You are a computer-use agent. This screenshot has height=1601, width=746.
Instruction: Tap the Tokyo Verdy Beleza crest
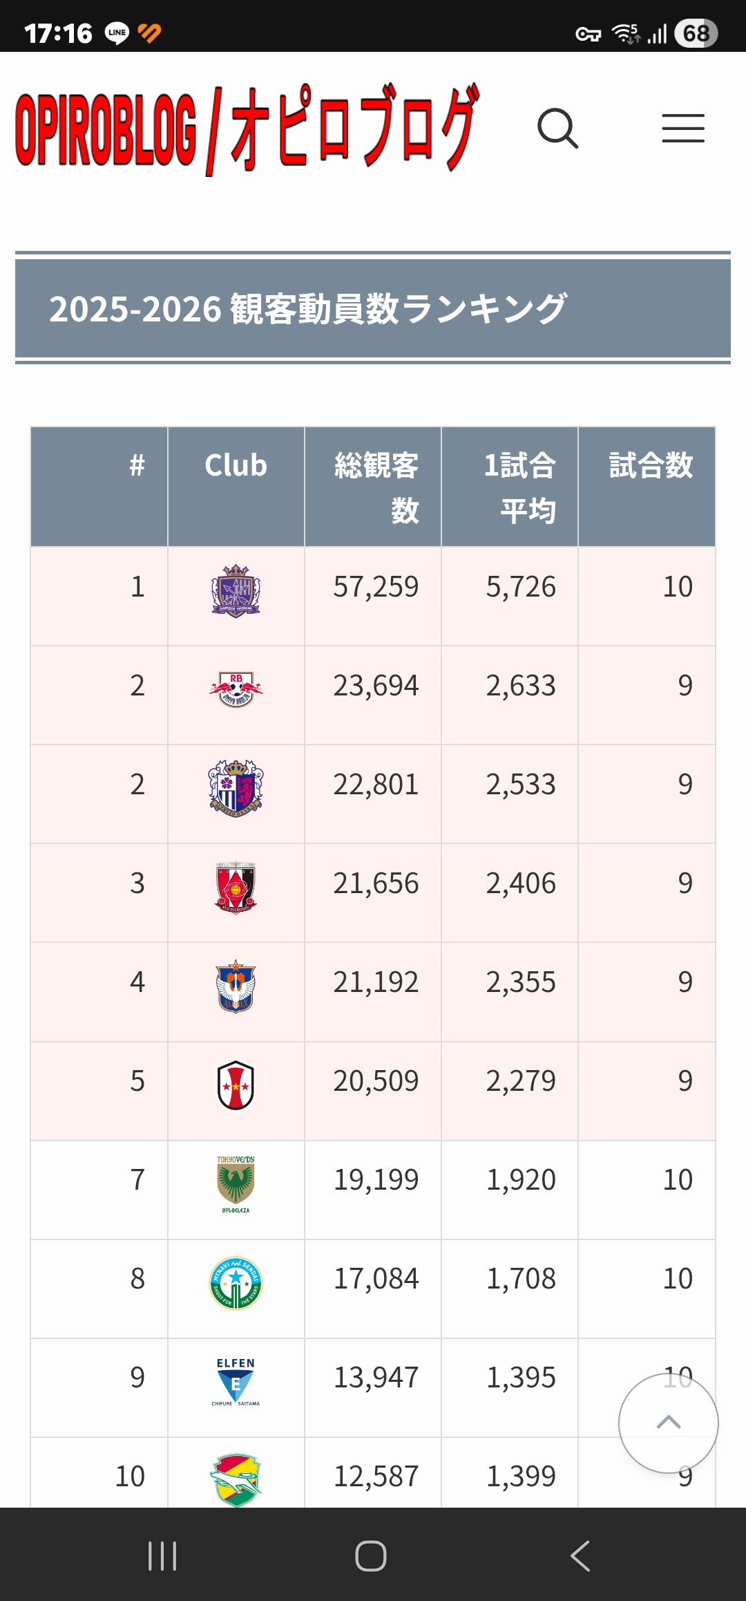click(236, 1184)
